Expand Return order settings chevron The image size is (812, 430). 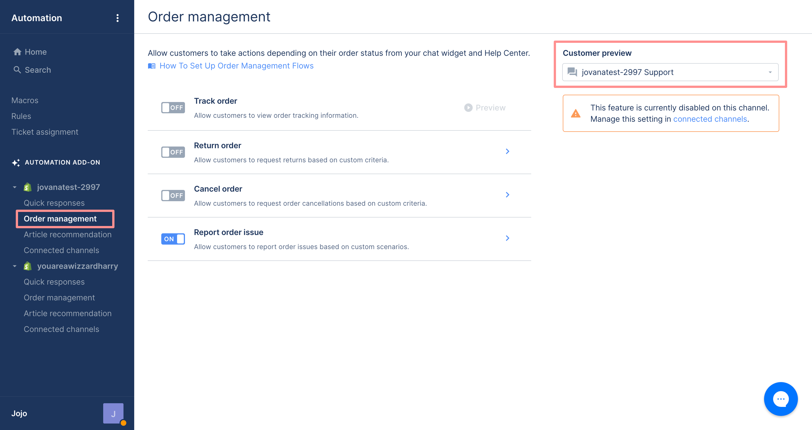(x=507, y=152)
